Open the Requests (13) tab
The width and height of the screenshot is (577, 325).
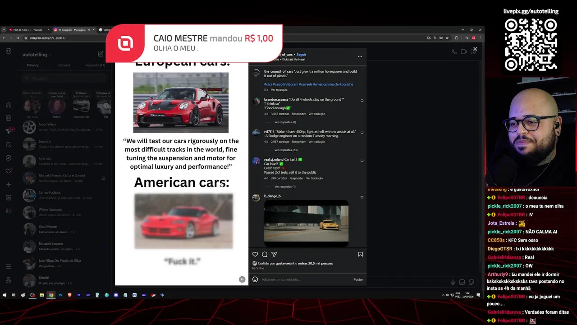point(95,65)
